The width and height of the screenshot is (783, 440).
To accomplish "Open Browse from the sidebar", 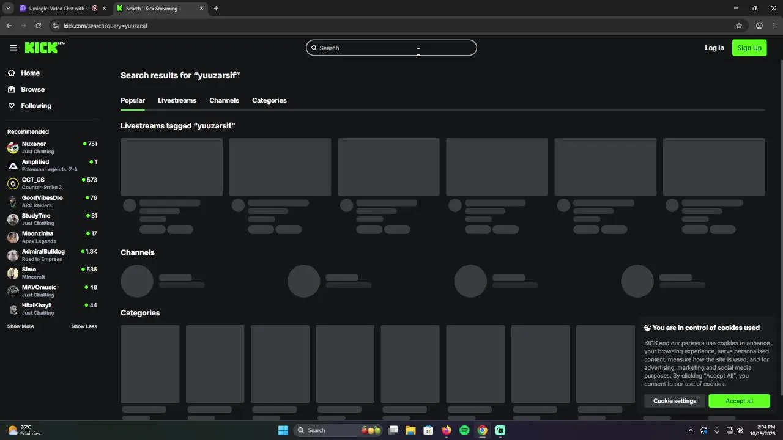I will click(x=32, y=89).
